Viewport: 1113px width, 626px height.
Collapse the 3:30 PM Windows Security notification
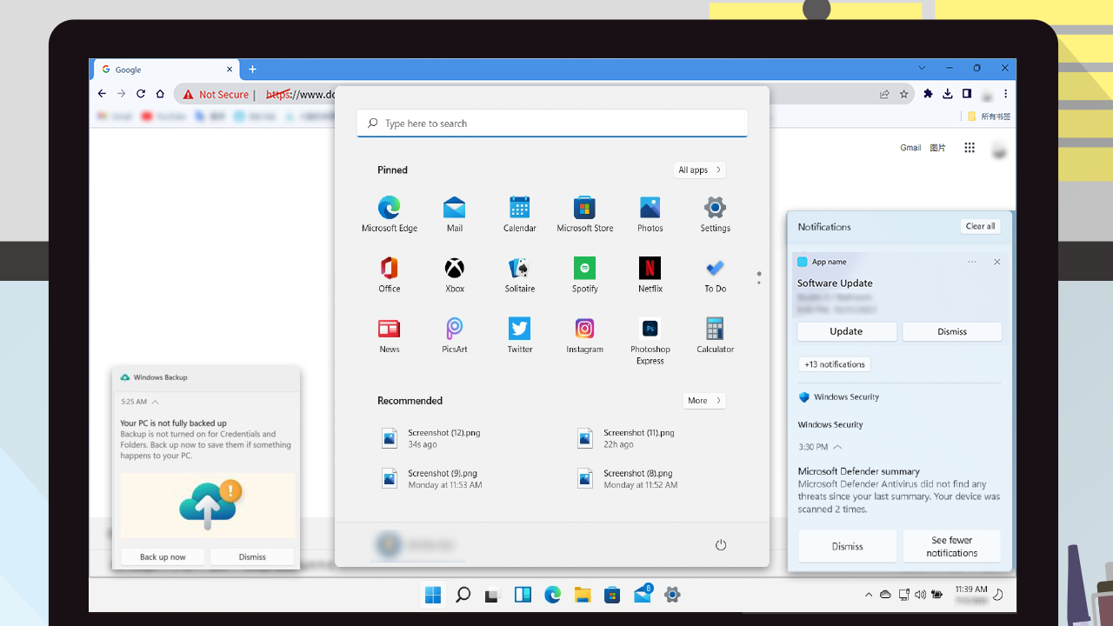coord(837,447)
